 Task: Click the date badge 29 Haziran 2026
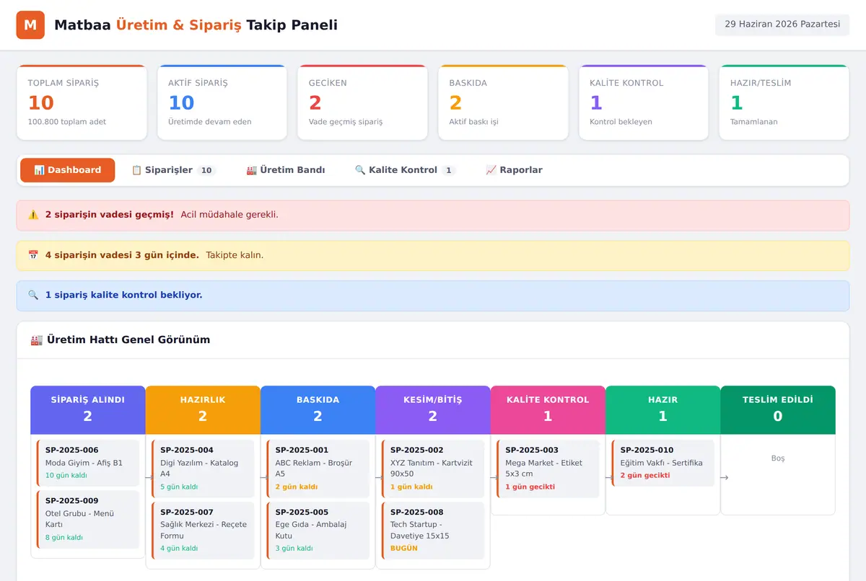click(782, 25)
